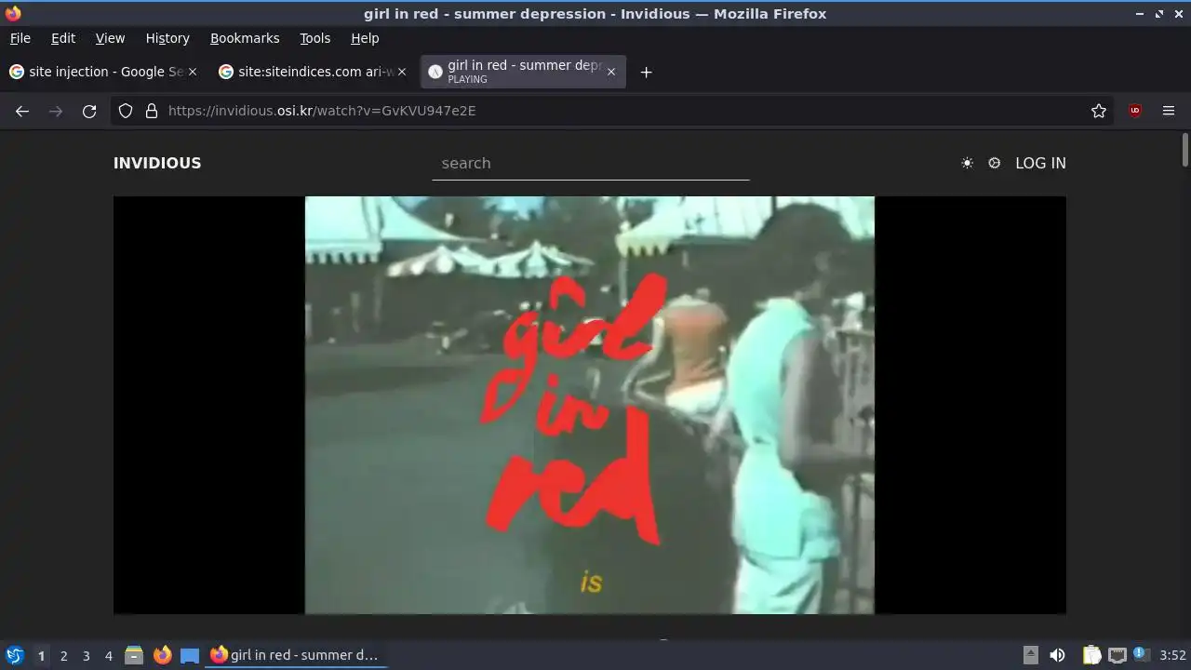Focus the Invidious search field
Viewport: 1191px width, 670px height.
pyautogui.click(x=591, y=163)
